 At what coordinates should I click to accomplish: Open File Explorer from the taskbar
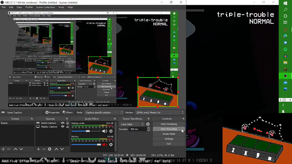coord(285,63)
